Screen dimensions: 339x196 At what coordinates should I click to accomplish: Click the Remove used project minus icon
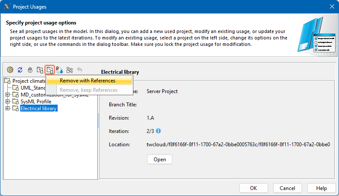(x=50, y=69)
